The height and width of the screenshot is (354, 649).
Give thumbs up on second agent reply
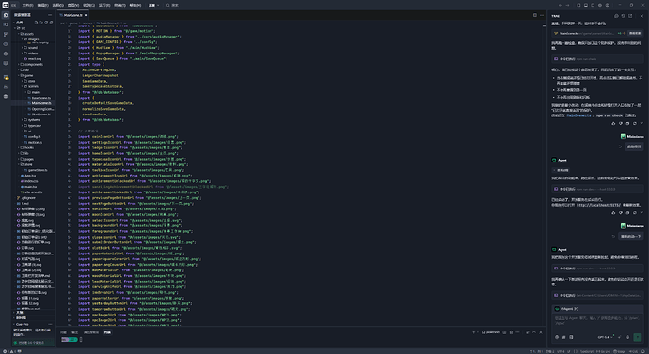pos(613,213)
